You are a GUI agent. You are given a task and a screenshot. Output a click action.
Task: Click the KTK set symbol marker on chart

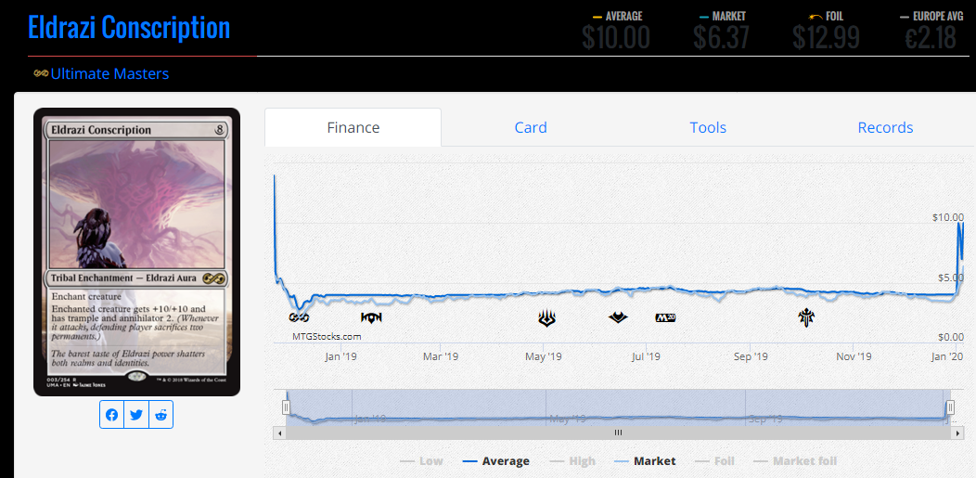click(x=372, y=318)
